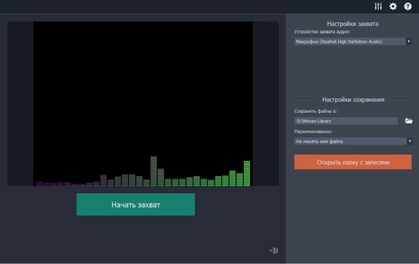Browse for save folder using folder icon

pyautogui.click(x=409, y=121)
